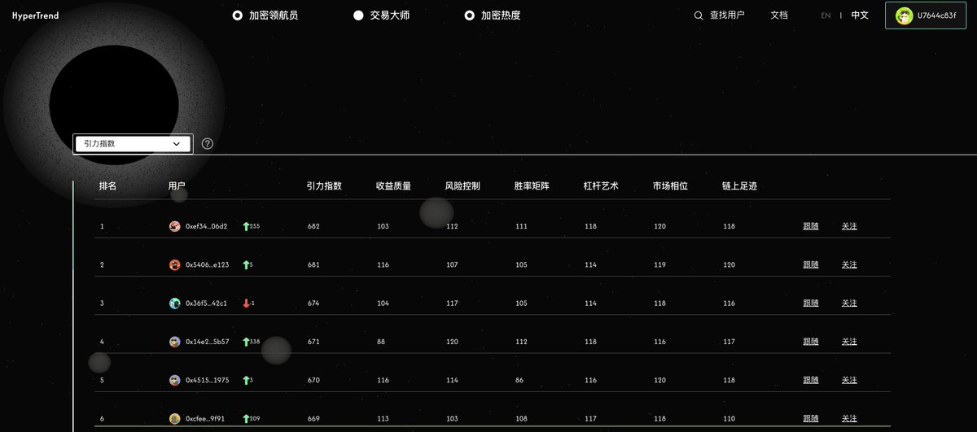Select the 加密热度 navigation option
Screen dimensions: 977x432
click(x=493, y=15)
